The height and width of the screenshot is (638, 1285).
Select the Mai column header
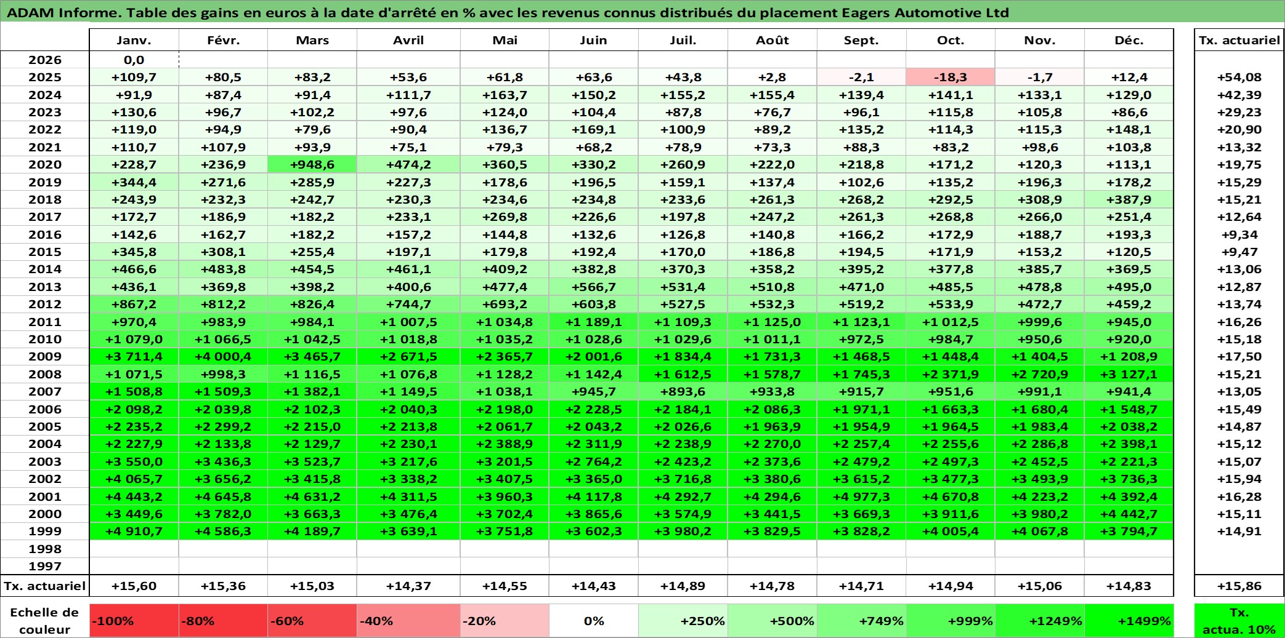click(x=505, y=40)
